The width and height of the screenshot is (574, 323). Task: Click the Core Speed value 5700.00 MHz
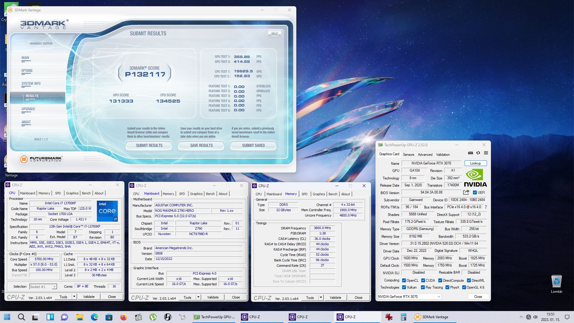(x=44, y=259)
